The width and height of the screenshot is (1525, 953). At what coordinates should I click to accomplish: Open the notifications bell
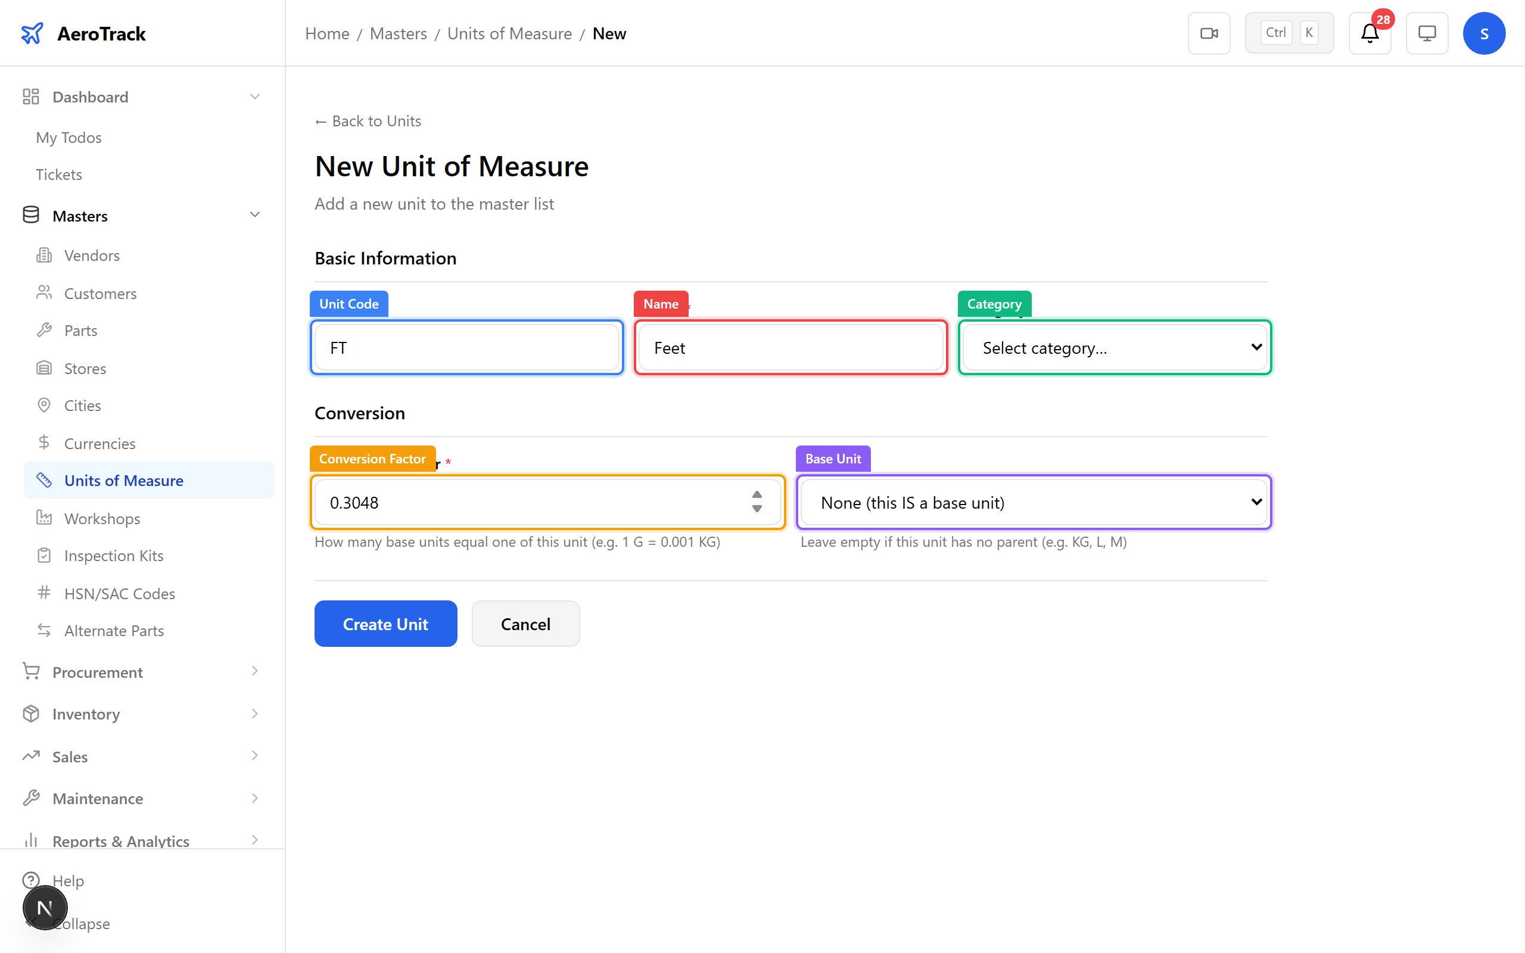pos(1370,33)
